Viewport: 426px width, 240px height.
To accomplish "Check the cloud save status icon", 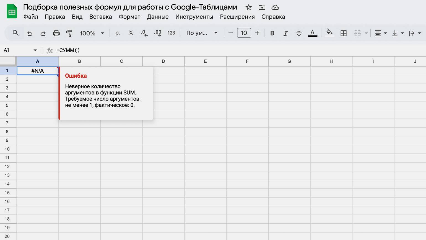I will tap(275, 7).
